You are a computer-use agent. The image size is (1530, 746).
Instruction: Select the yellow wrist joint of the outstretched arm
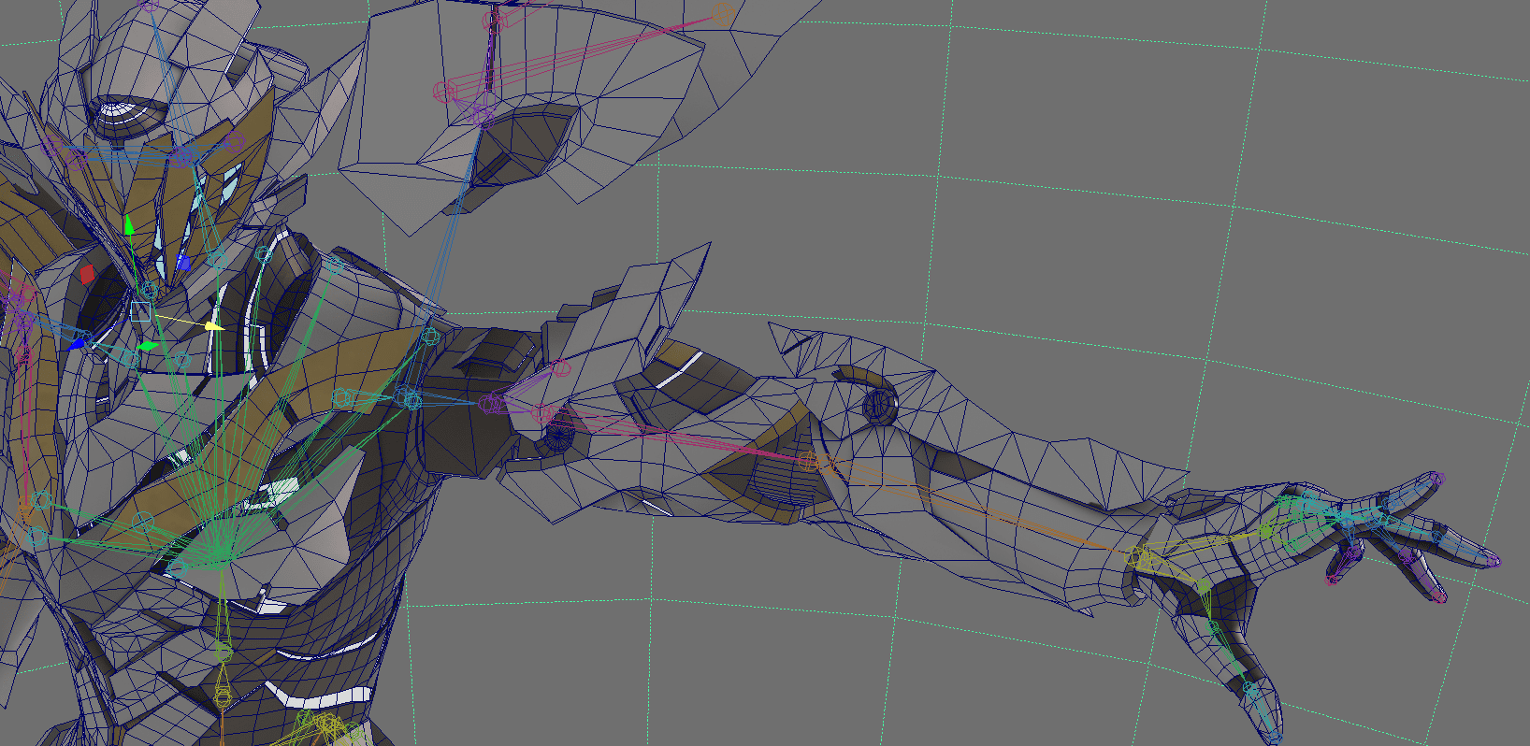pyautogui.click(x=1134, y=557)
